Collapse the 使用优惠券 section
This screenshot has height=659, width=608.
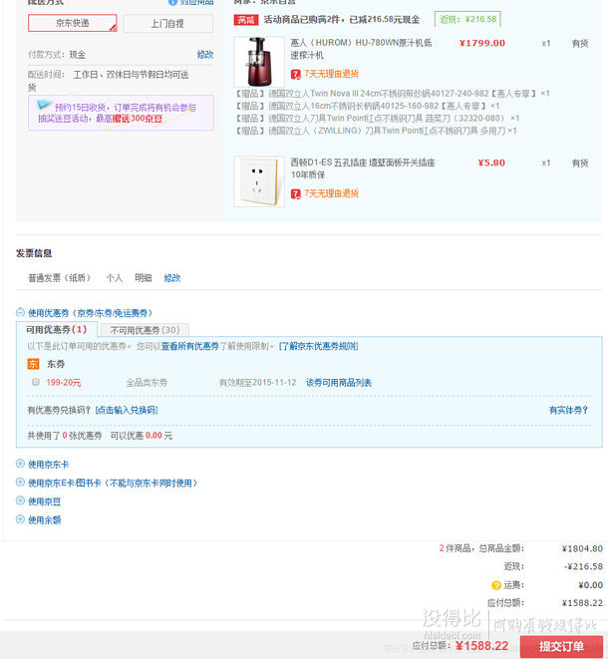(x=20, y=312)
